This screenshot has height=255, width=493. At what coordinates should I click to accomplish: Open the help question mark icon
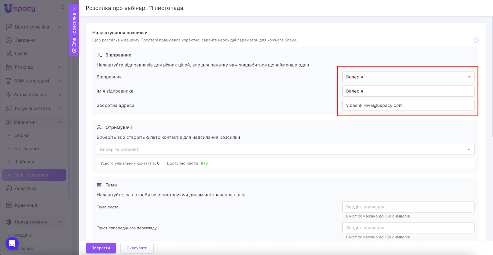tap(476, 40)
